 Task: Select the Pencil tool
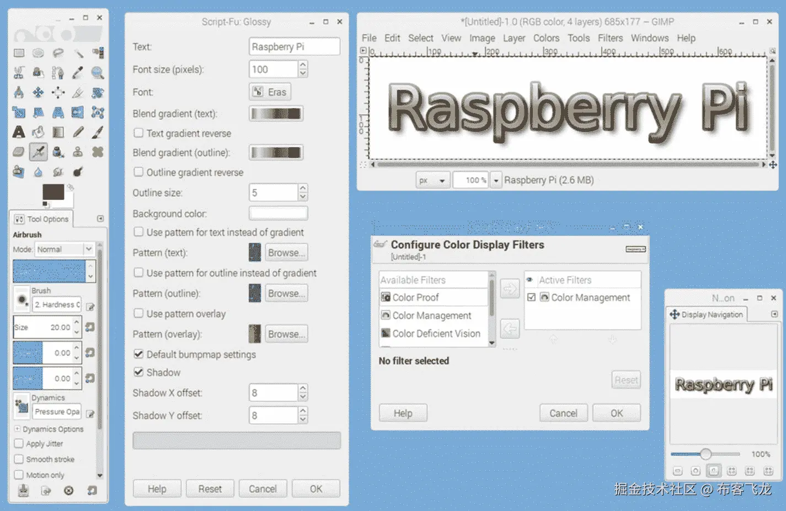pyautogui.click(x=78, y=132)
